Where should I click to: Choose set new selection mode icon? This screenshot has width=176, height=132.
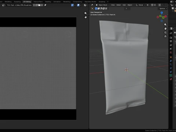click(x=96, y=8)
